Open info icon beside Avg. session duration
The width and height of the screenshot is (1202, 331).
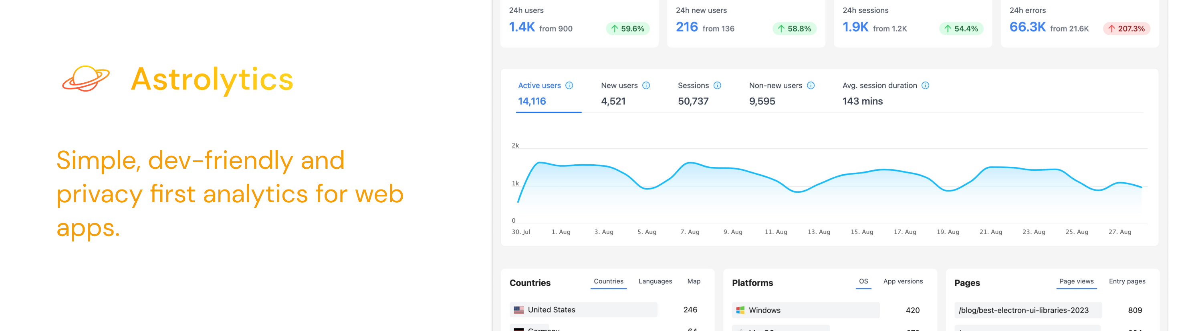(x=926, y=86)
